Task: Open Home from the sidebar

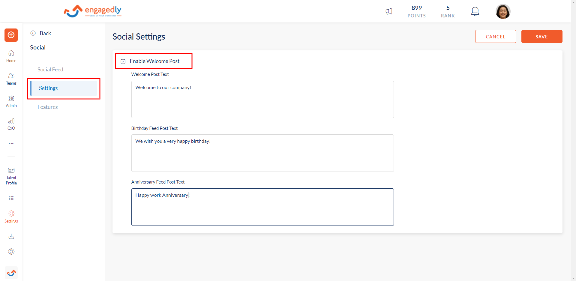Action: click(11, 56)
